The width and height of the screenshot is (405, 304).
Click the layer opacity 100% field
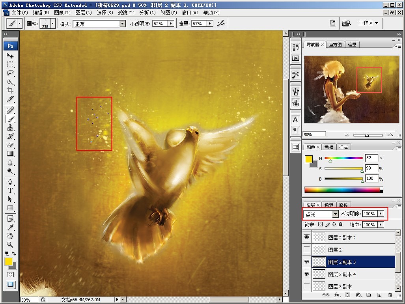370,214
